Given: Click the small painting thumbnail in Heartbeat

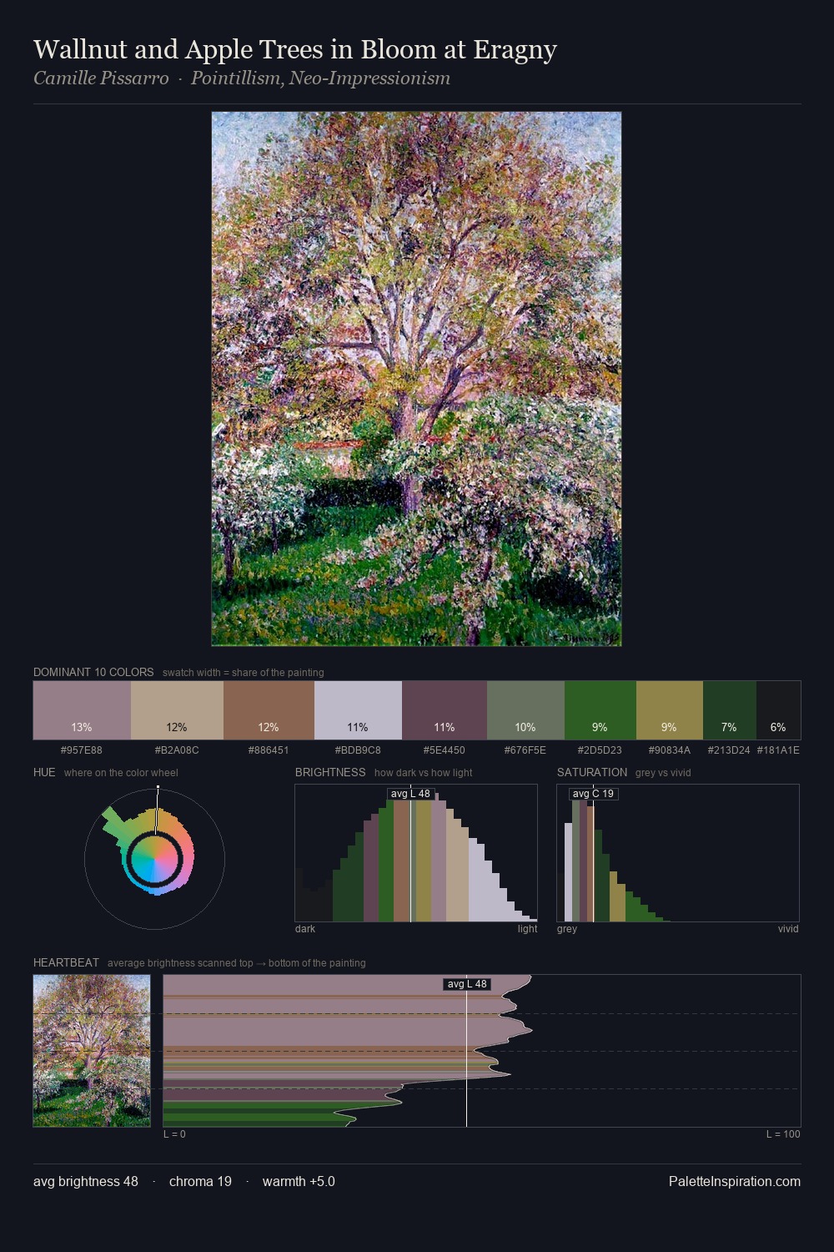Looking at the screenshot, I should 92,1051.
